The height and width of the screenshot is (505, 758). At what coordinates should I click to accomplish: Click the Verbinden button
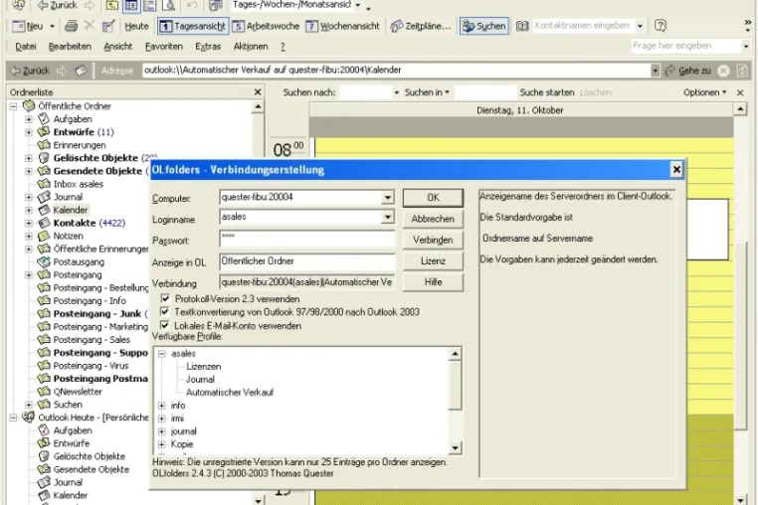click(433, 241)
